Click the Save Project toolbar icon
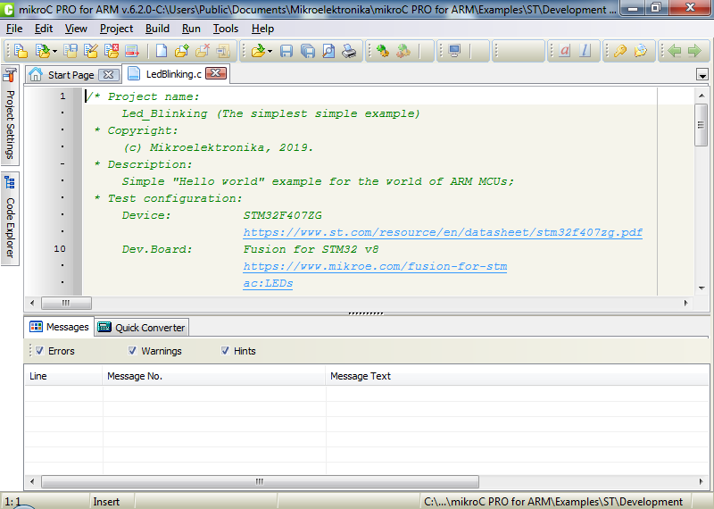714x509 pixels. (71, 51)
